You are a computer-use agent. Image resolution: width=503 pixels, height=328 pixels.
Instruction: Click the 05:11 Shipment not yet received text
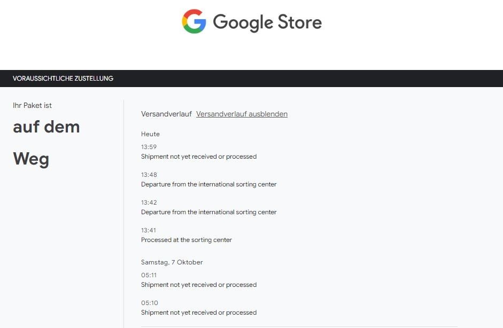[198, 285]
